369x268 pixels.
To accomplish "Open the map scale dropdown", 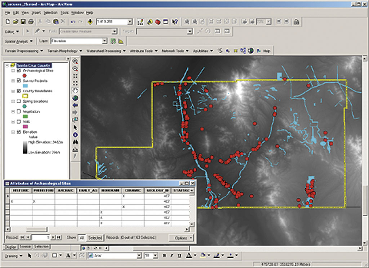I will coord(129,22).
